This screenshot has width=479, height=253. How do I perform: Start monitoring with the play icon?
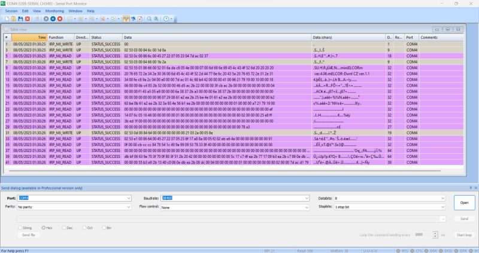[x=46, y=19]
